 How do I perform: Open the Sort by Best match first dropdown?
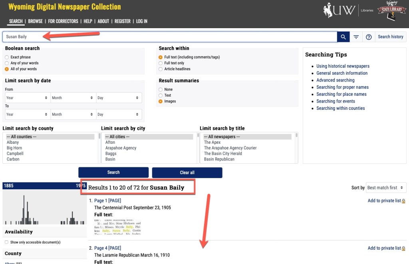point(386,188)
